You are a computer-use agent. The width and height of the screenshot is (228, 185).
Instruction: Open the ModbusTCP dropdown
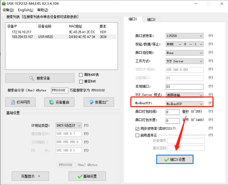point(185,103)
